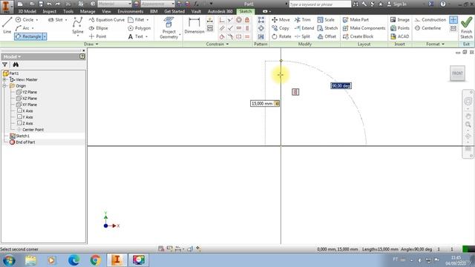Apply Concentric constraint
The image size is (475, 267).
click(239, 20)
